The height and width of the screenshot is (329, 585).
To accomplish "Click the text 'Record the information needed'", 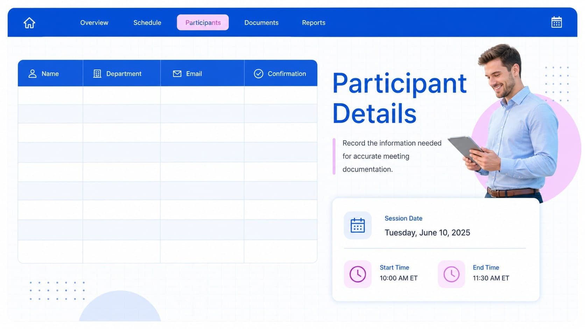I will point(392,143).
